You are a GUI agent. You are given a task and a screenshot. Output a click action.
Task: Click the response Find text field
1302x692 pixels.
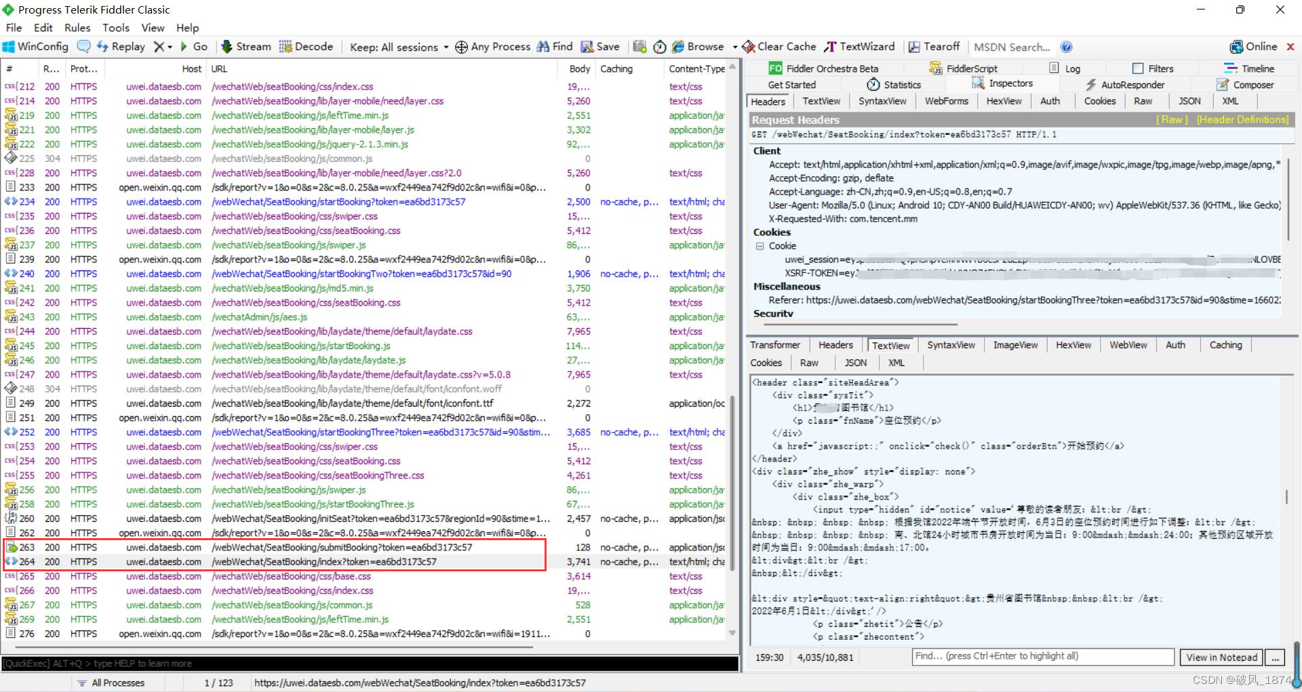pyautogui.click(x=1043, y=656)
